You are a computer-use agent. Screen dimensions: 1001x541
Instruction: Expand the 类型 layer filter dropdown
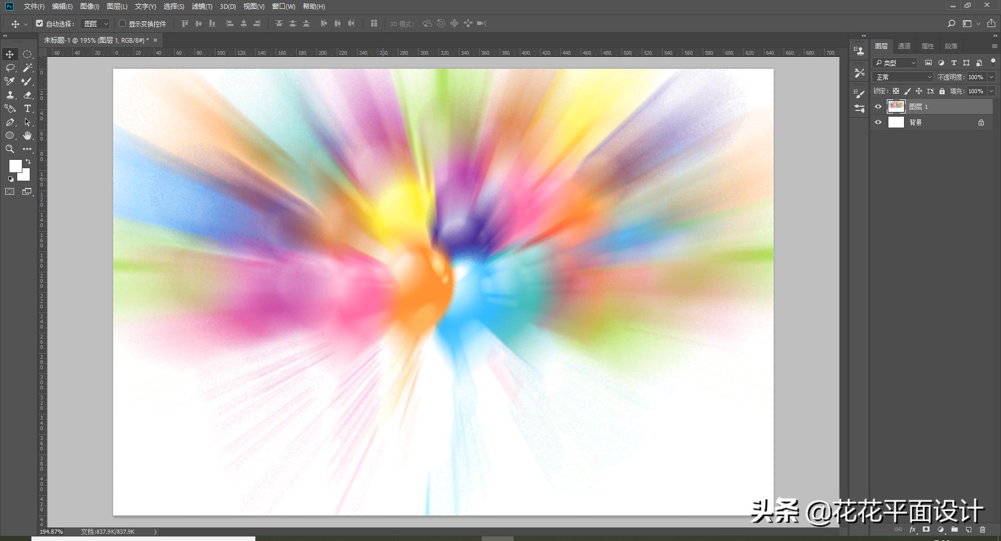(895, 63)
